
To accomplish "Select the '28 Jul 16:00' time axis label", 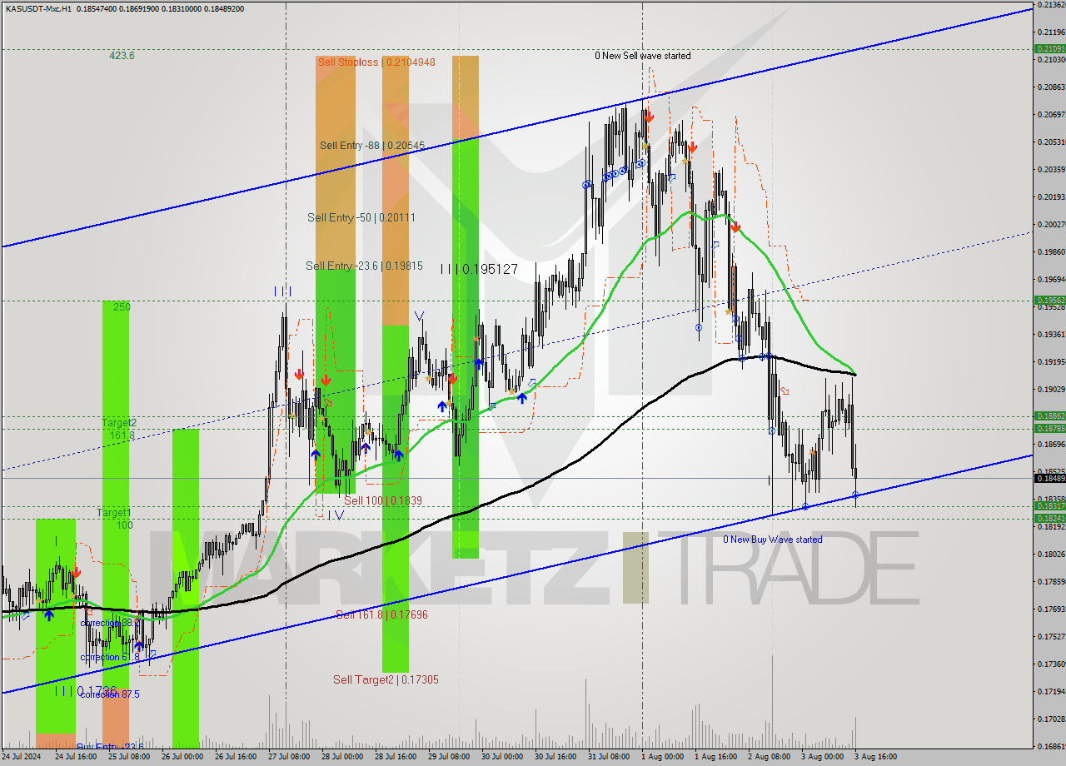I will click(396, 757).
